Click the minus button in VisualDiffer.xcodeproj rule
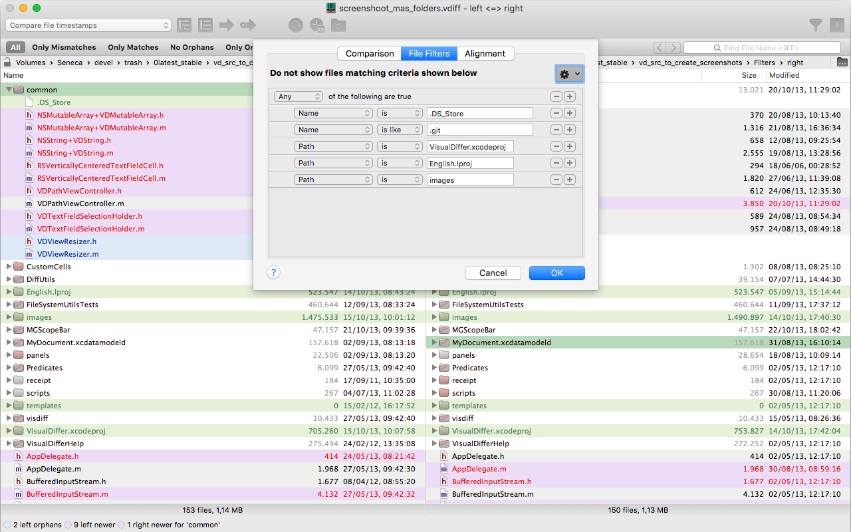Image resolution: width=851 pixels, height=532 pixels. click(x=556, y=146)
